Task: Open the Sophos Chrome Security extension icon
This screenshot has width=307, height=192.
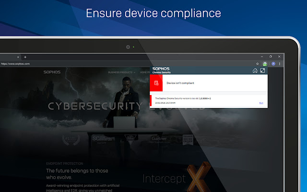Action: [x=265, y=64]
